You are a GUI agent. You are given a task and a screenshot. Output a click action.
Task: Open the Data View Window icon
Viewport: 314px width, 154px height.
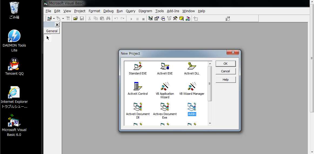(x=181, y=19)
